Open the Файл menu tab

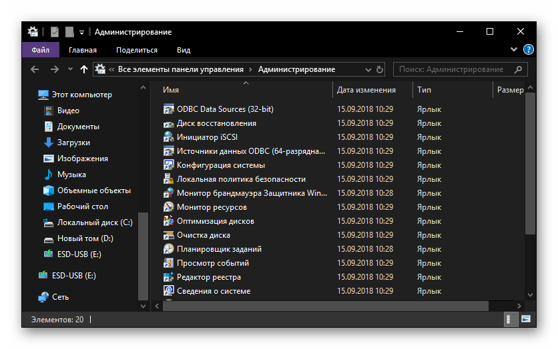(40, 50)
